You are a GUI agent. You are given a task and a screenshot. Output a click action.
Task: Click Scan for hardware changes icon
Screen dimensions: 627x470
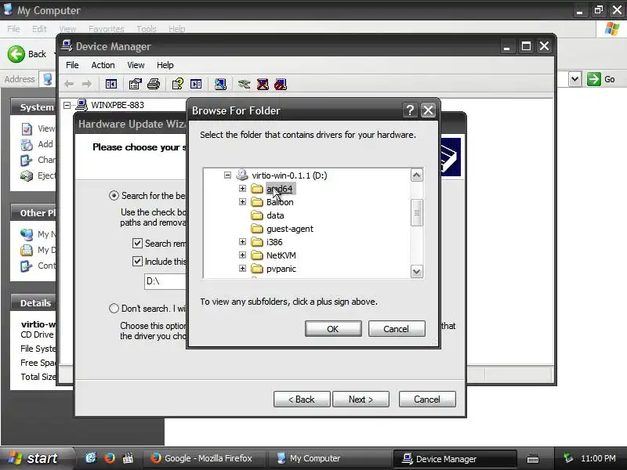[220, 84]
